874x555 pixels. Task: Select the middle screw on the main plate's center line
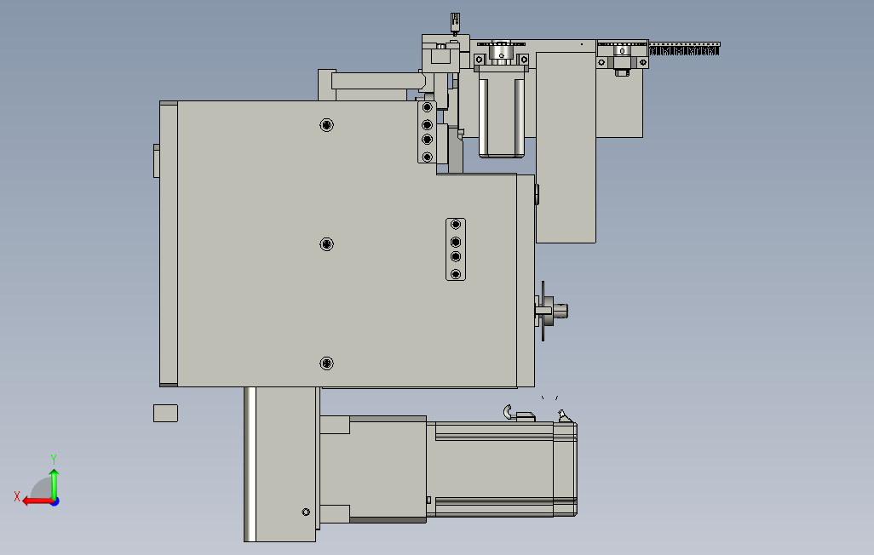(326, 244)
